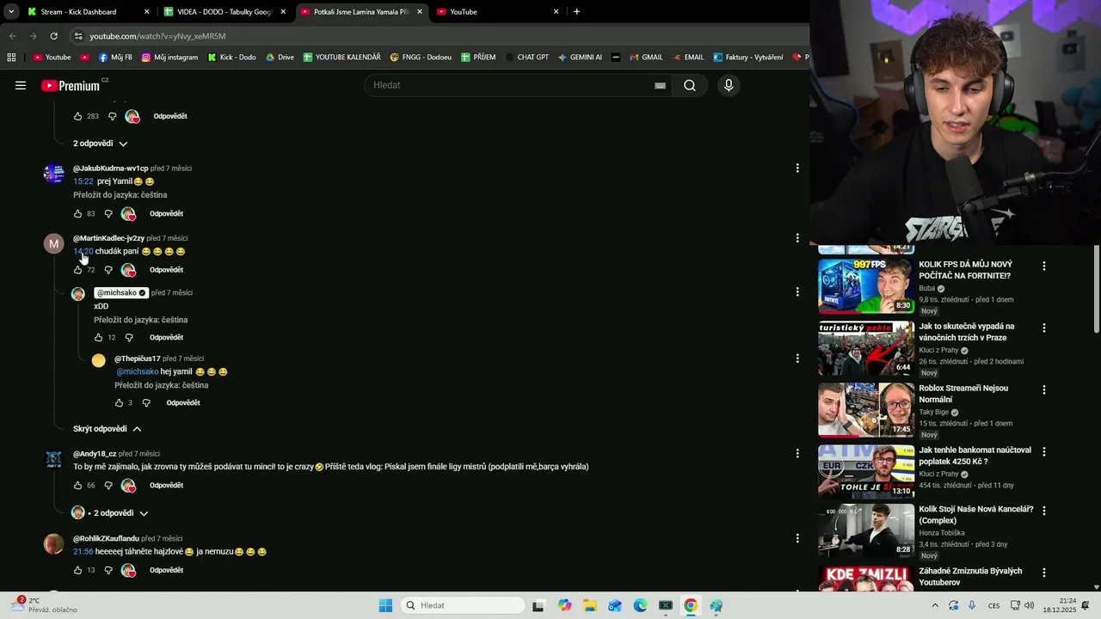Open the Kick - Dodo bookmark

point(231,57)
